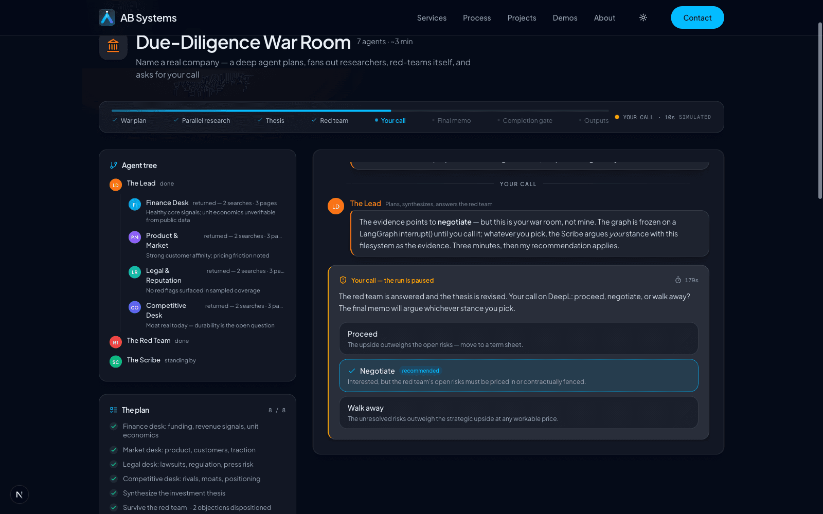Select the Parallel research step
This screenshot has width=823, height=514.
[x=202, y=121]
